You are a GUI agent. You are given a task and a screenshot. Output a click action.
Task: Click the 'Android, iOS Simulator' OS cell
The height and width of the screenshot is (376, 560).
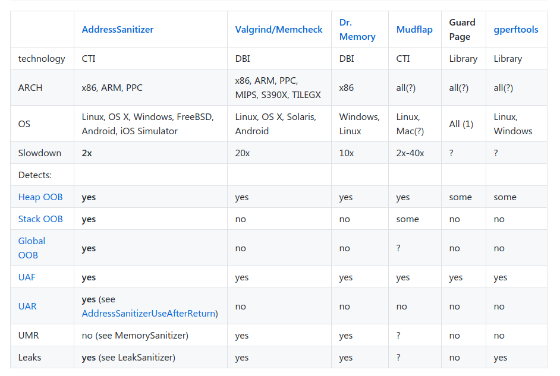coord(130,131)
